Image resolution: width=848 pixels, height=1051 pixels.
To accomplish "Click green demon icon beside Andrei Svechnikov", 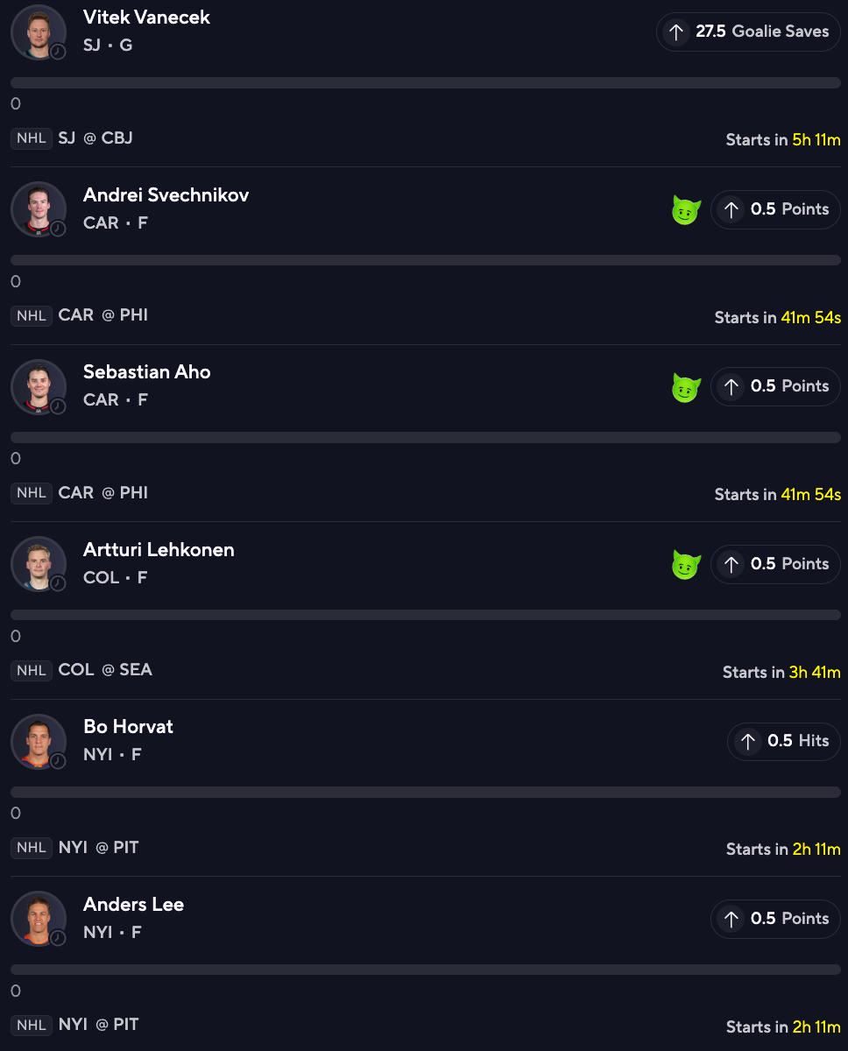I will 686,210.
